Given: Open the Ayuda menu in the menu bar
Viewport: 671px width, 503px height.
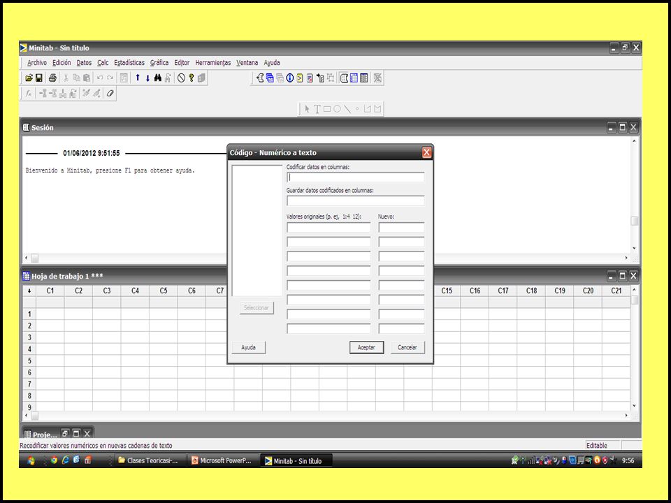Looking at the screenshot, I should pos(272,62).
